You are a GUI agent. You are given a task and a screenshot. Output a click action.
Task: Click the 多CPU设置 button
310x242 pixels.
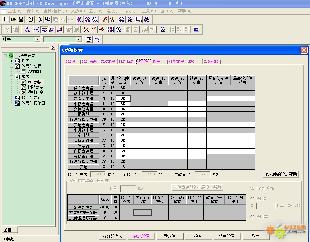tap(141, 236)
